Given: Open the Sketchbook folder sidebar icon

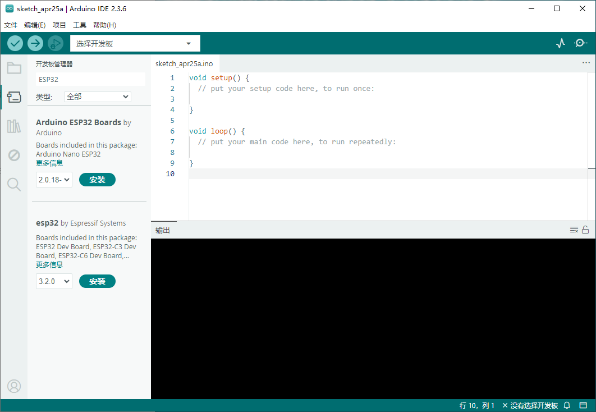Looking at the screenshot, I should coord(14,68).
